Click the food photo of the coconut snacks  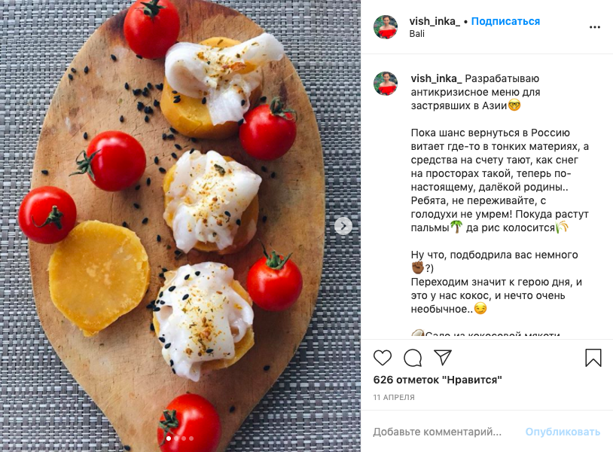coord(180,226)
